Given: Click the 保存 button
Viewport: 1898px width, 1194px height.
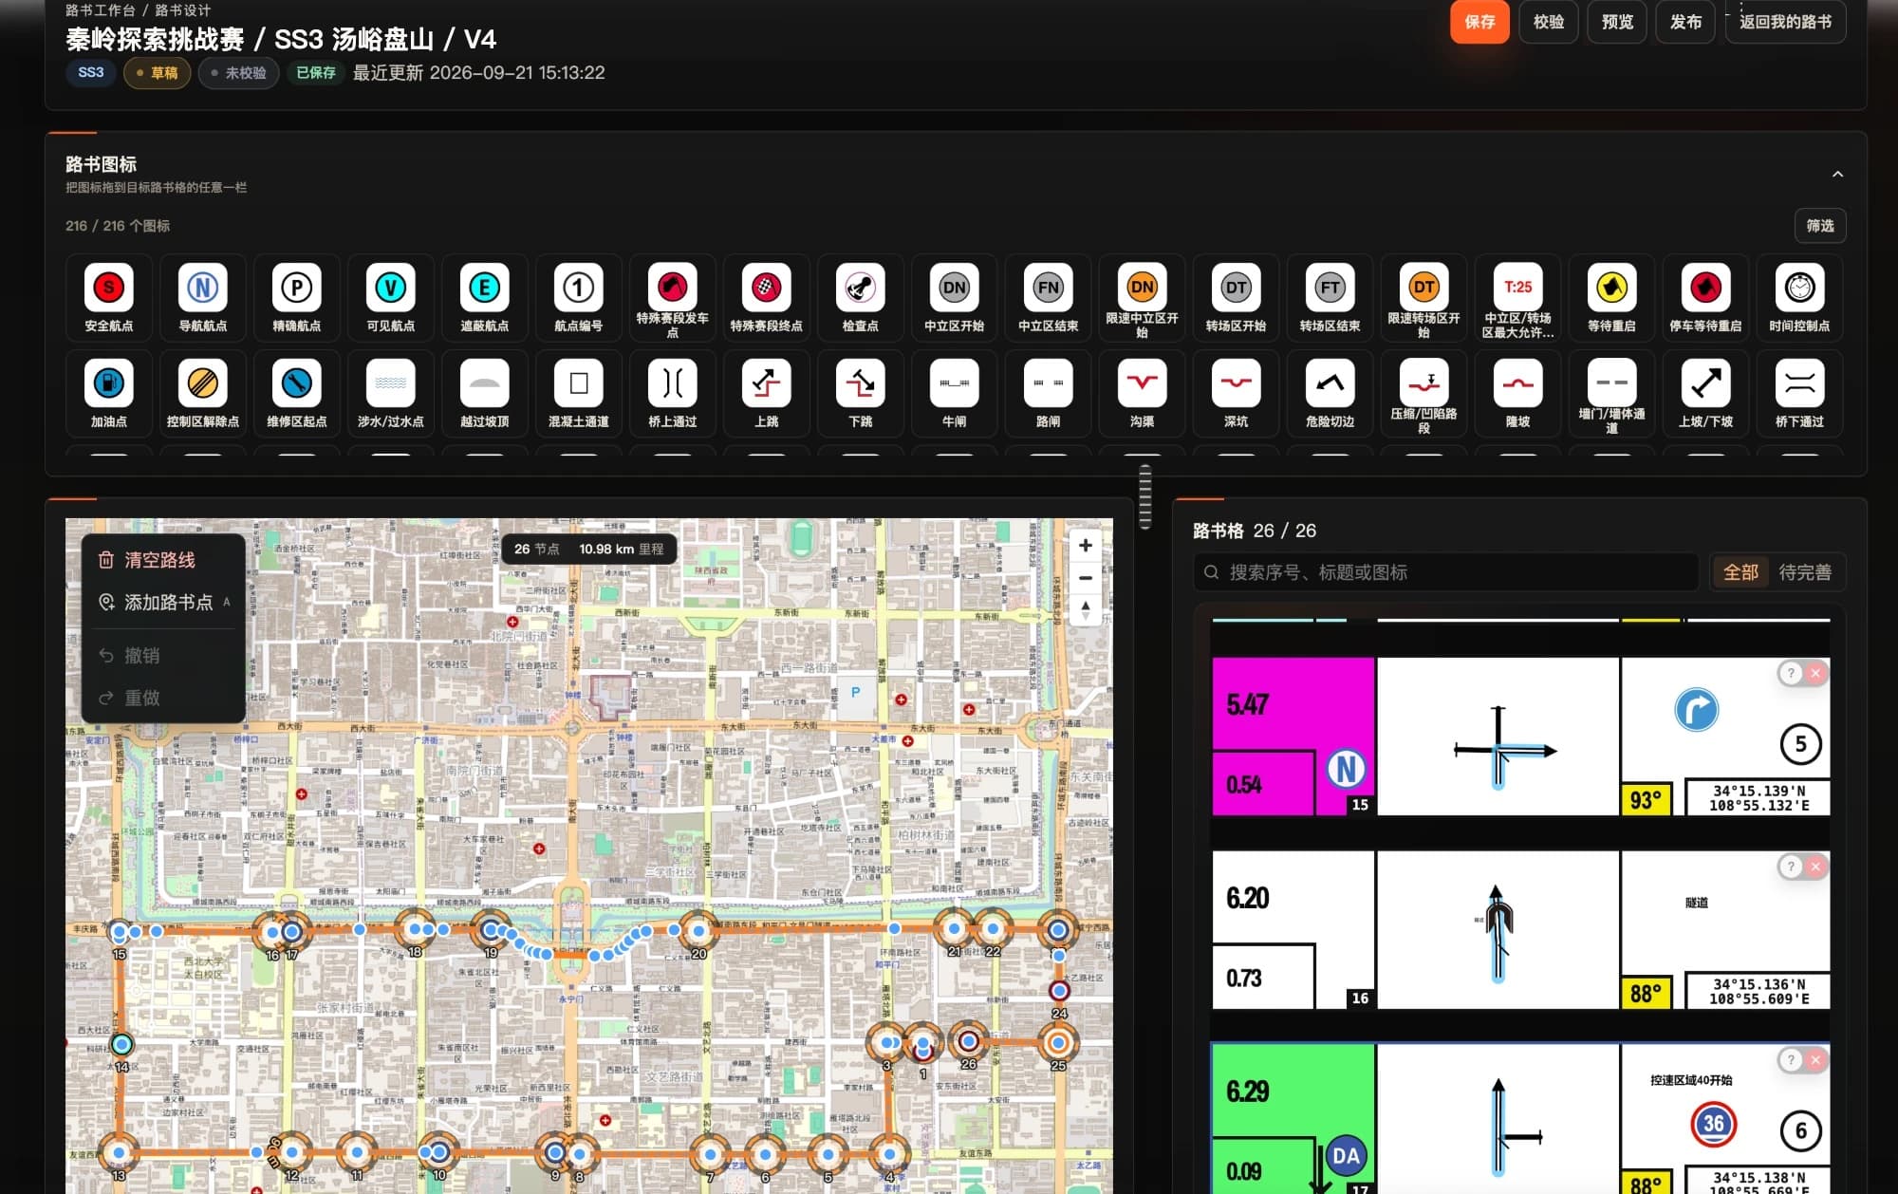Looking at the screenshot, I should pos(1479,22).
